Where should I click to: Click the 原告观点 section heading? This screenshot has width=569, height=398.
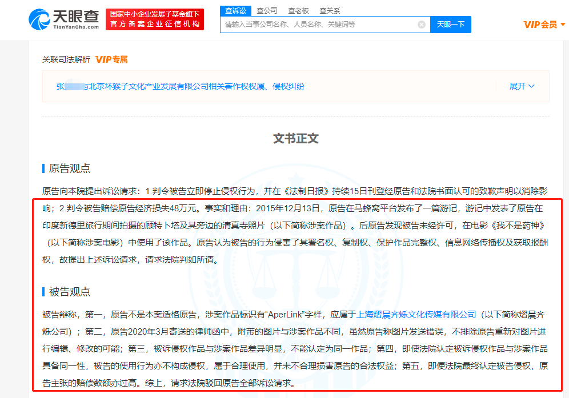point(69,168)
